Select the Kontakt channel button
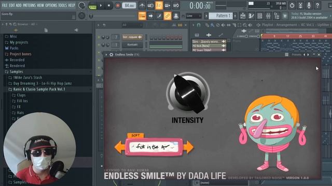 click(132, 45)
